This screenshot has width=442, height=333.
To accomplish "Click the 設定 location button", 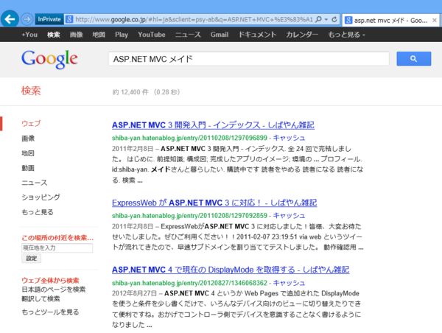I will (31, 259).
